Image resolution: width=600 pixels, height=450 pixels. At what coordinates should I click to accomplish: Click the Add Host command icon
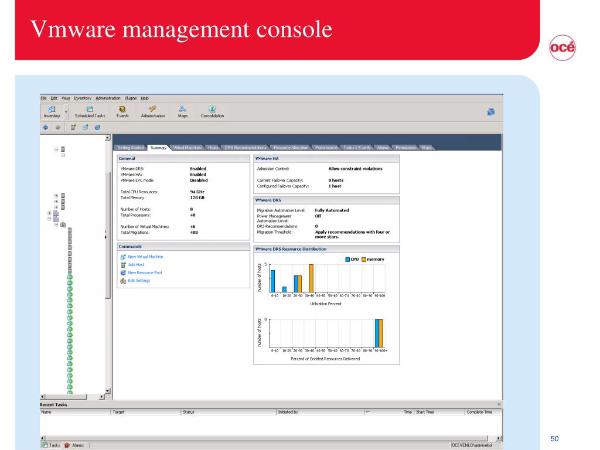point(123,265)
